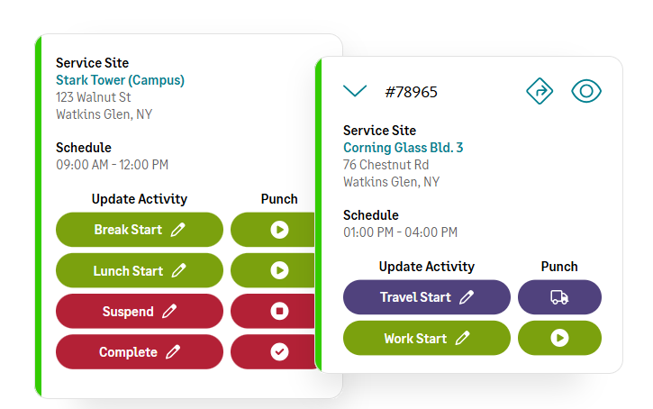Select the job number #78965 text
Screen dimensions: 653x409
pos(411,92)
